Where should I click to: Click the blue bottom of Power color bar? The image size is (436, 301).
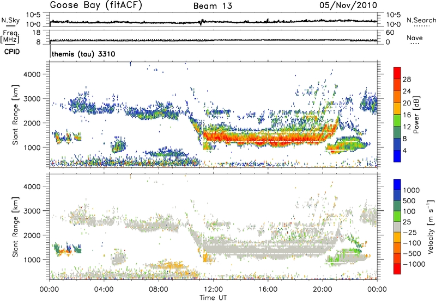pyautogui.click(x=397, y=156)
